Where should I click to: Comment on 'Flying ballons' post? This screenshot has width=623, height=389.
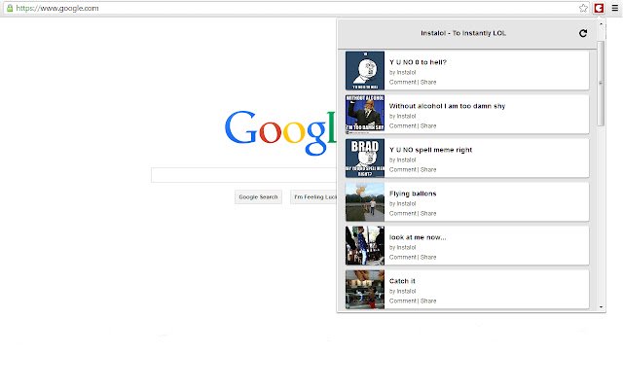click(x=402, y=213)
